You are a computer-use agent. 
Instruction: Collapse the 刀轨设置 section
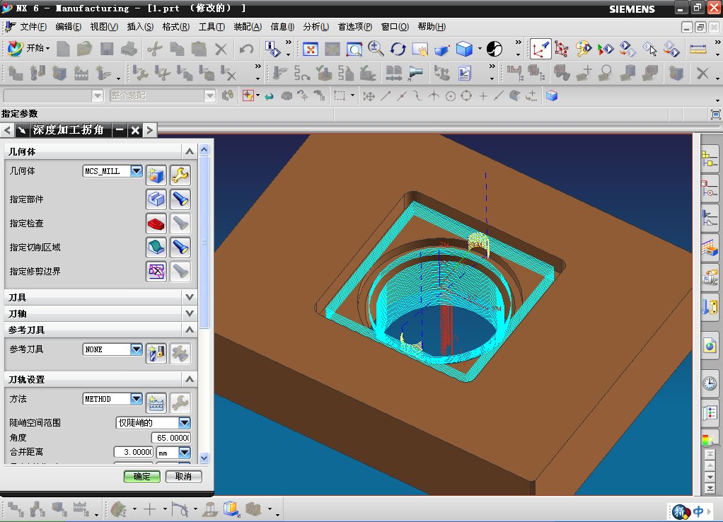(190, 379)
